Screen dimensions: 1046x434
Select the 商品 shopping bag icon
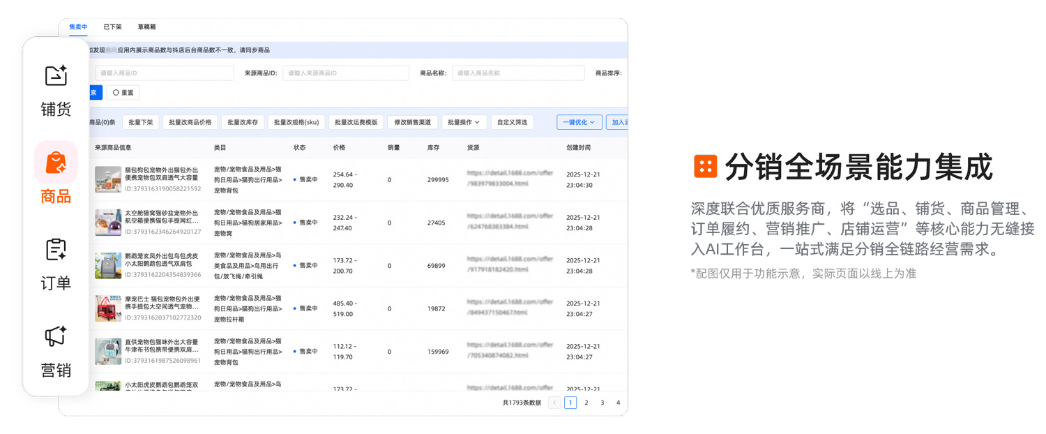coord(56,163)
